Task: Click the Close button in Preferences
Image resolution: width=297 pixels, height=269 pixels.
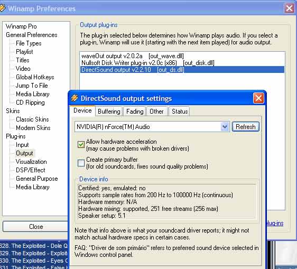Action: pos(35,227)
